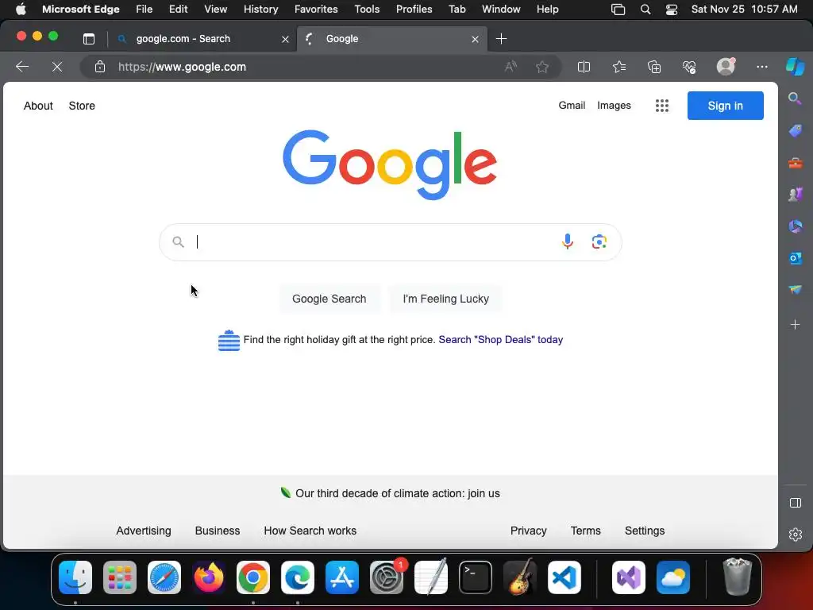Open climate action join us link
This screenshot has height=610, width=813.
(x=397, y=493)
